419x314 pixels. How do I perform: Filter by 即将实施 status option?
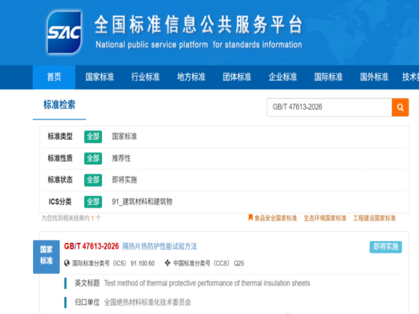(x=125, y=180)
